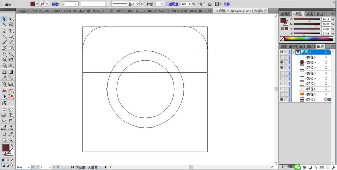
Task: Pick a color from the CMYK spectrum bar
Action: click(306, 39)
